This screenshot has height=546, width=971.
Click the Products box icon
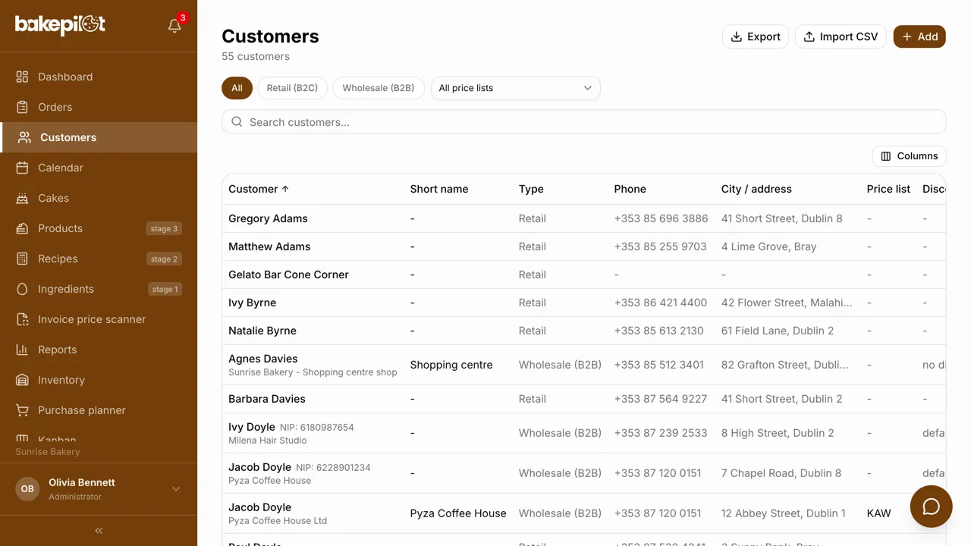tap(23, 228)
